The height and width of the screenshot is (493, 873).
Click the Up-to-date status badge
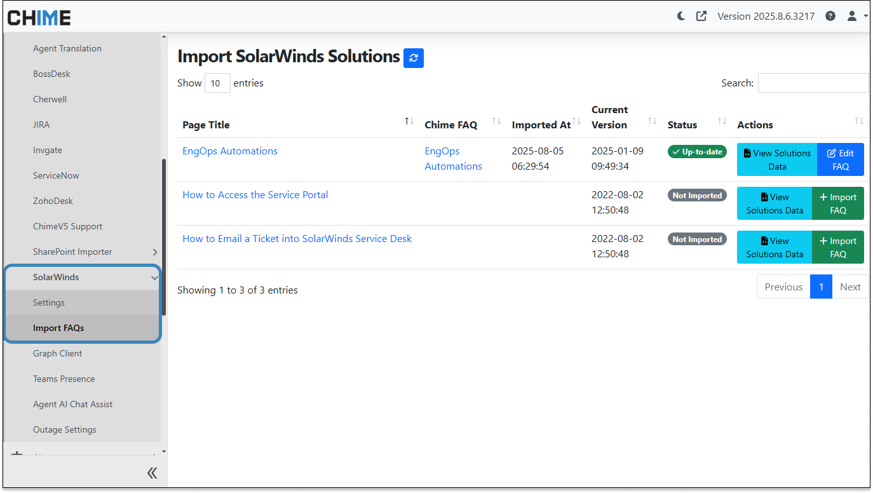(x=697, y=152)
